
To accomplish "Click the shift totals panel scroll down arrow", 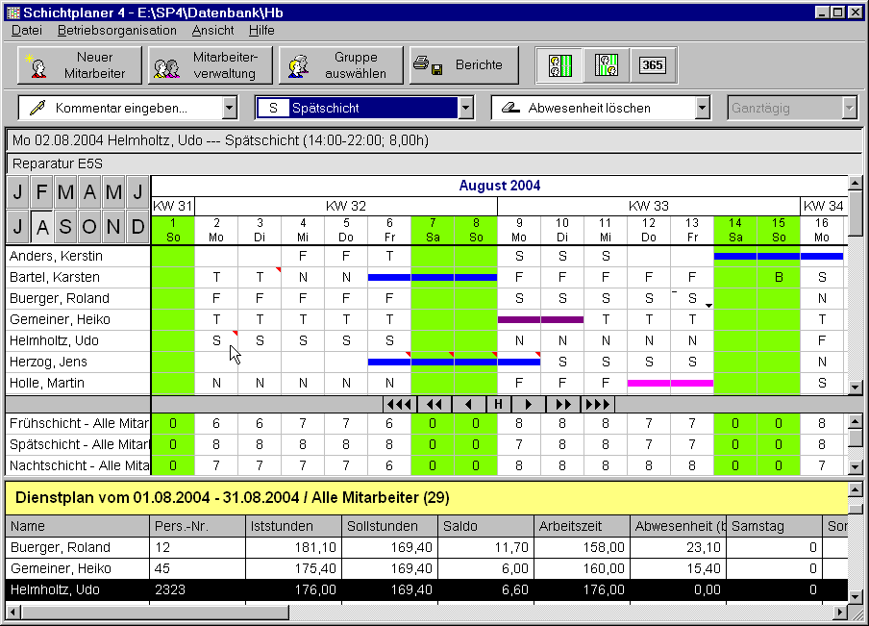I will 856,467.
